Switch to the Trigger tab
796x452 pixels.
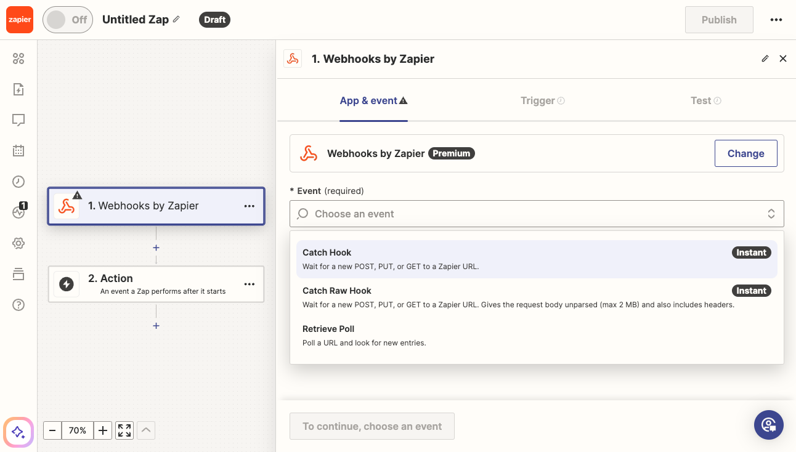click(543, 100)
